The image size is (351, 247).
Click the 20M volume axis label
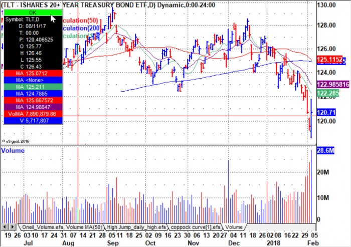tap(323, 172)
